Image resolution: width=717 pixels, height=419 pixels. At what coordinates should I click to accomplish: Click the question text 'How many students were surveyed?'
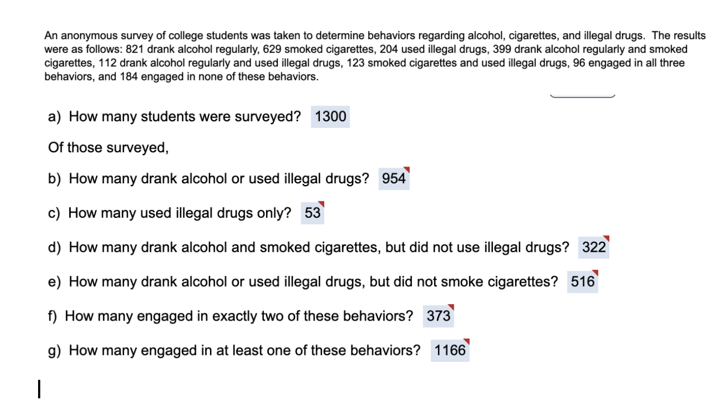click(185, 116)
